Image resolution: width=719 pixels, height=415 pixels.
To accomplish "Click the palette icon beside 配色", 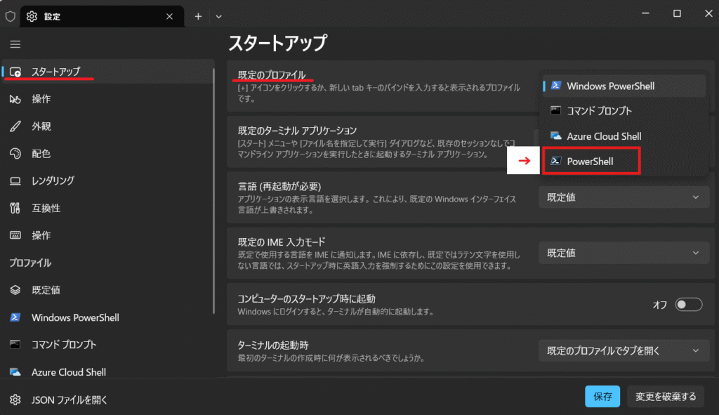I will pyautogui.click(x=15, y=154).
